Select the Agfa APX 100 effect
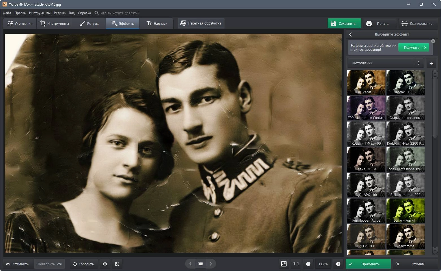Screen dimensions: 441x271 click(x=366, y=185)
